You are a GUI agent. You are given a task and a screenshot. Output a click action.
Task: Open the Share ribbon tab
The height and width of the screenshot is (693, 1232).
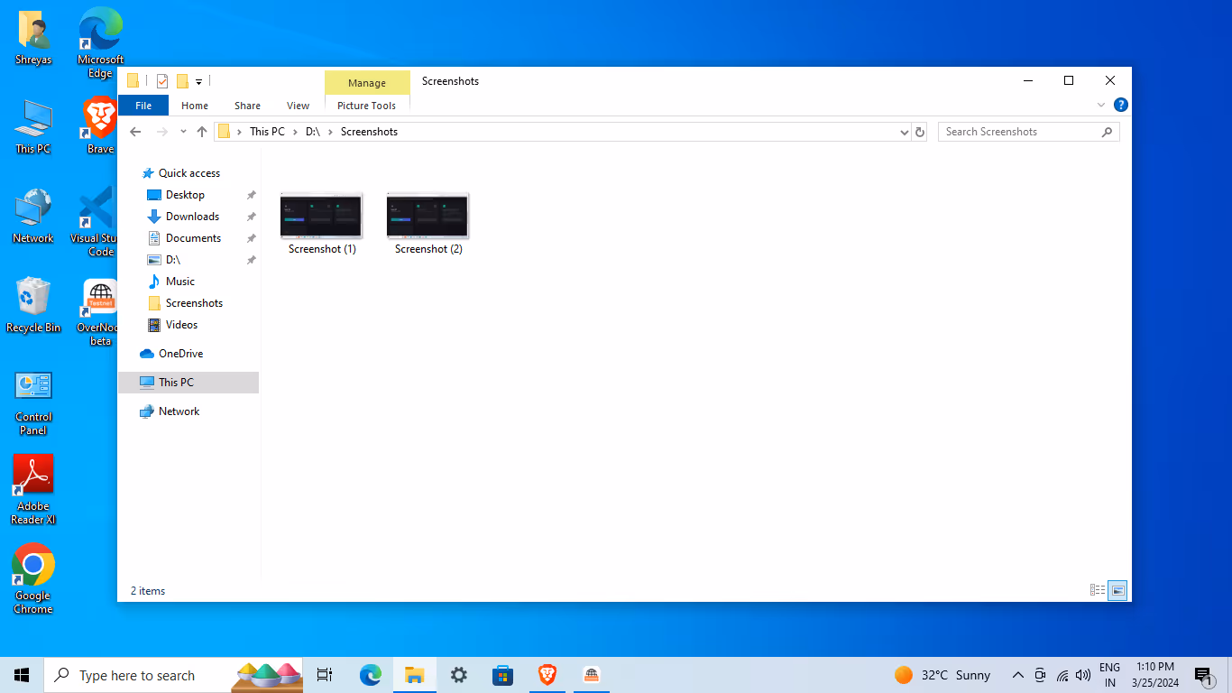pyautogui.click(x=247, y=106)
